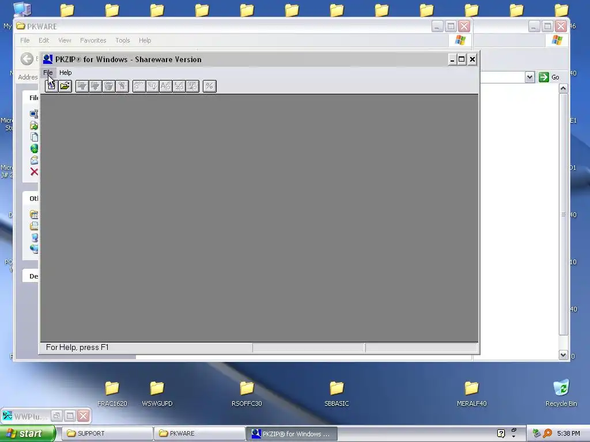Open the Favorites menu in PKWARE window

[x=93, y=40]
